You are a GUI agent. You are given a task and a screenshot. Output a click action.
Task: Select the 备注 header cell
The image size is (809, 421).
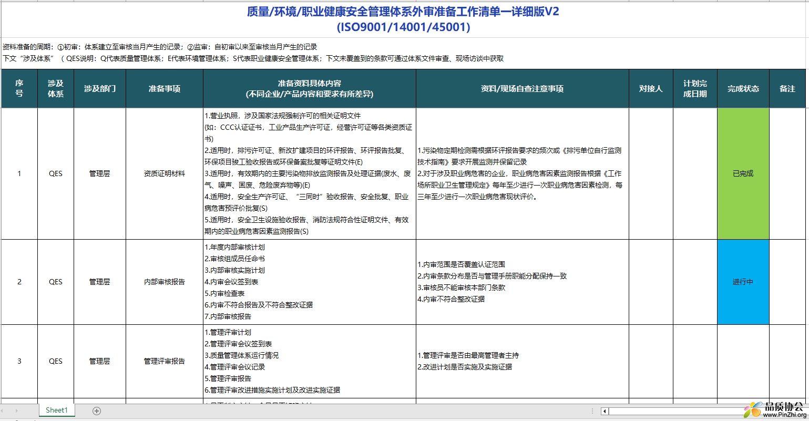[x=787, y=89]
